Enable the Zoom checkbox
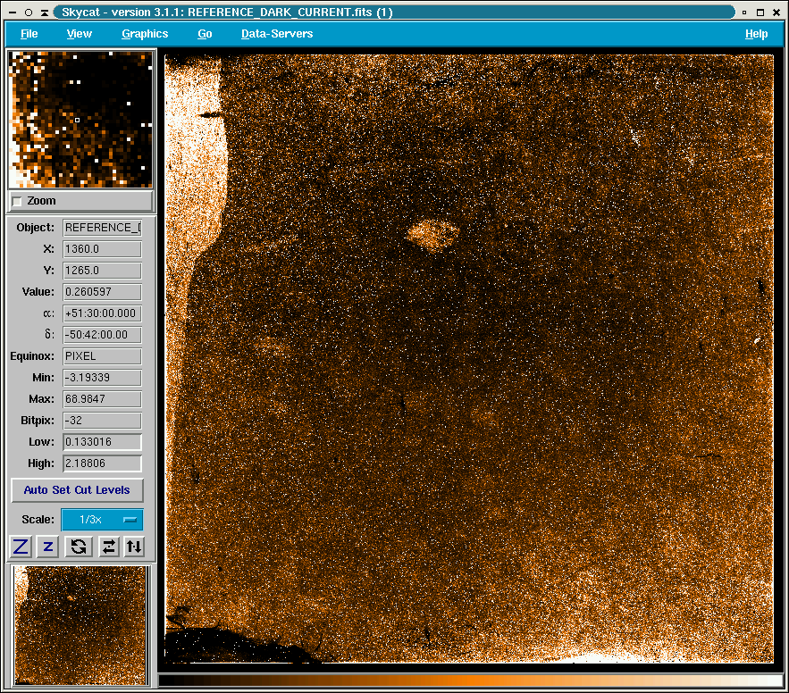Viewport: 789px width, 693px height. (x=17, y=201)
